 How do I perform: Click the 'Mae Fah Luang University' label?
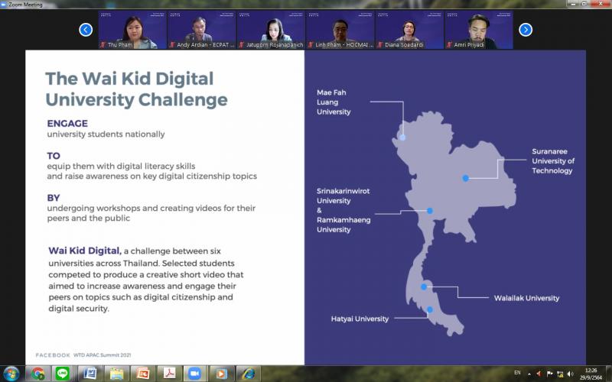tap(334, 102)
